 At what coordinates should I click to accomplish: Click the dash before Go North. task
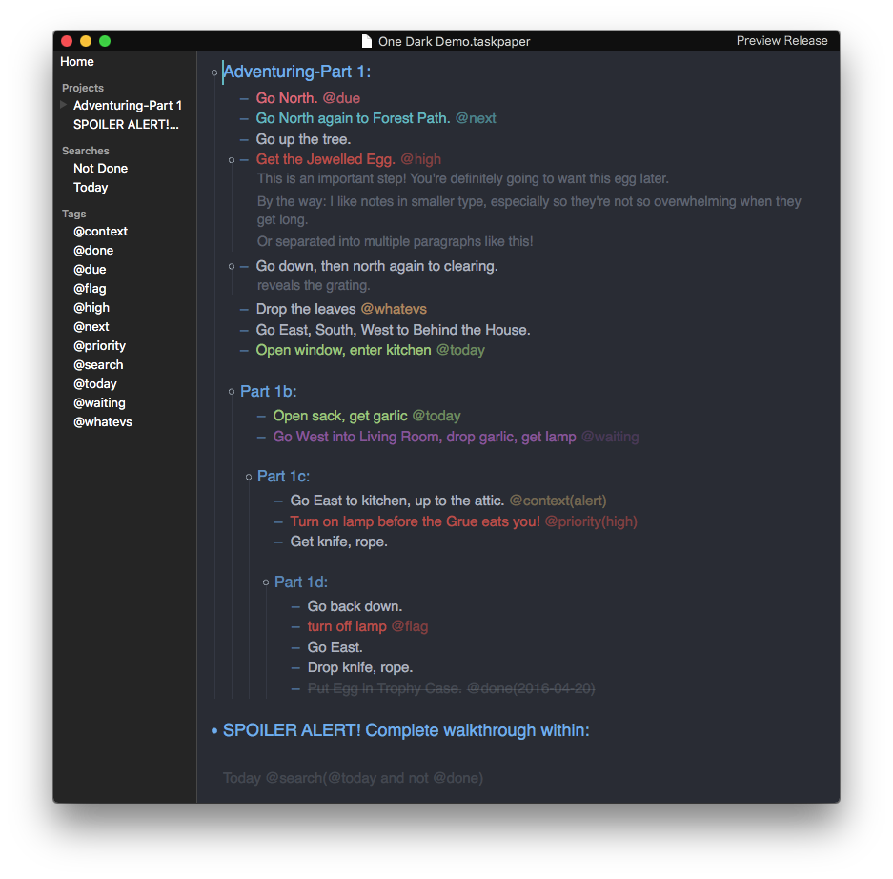click(x=244, y=99)
